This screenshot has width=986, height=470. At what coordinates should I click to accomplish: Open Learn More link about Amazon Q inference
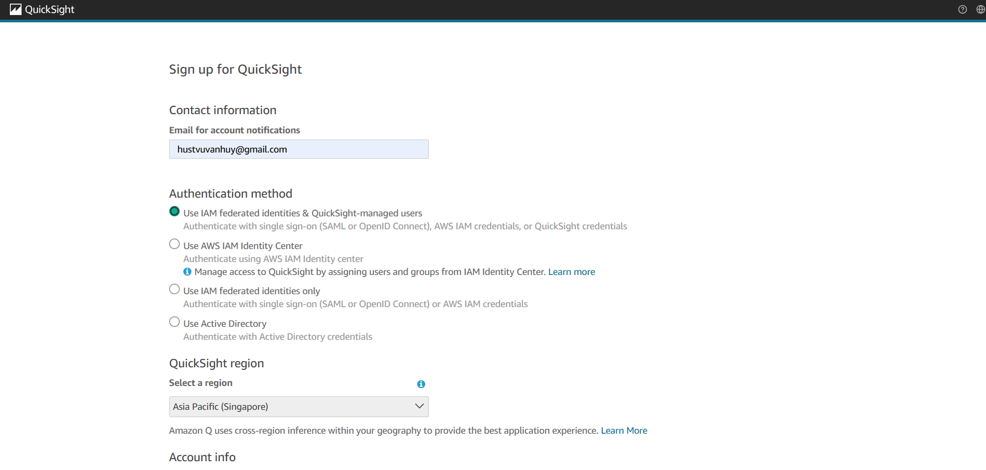624,431
